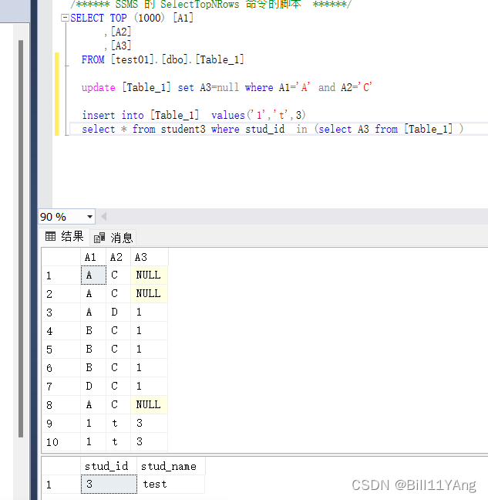Select B cell in row 5 of A1
The height and width of the screenshot is (500, 488).
(x=93, y=350)
